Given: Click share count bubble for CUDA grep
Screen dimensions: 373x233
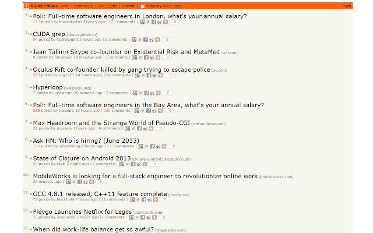Looking at the screenshot, I should (x=167, y=40).
